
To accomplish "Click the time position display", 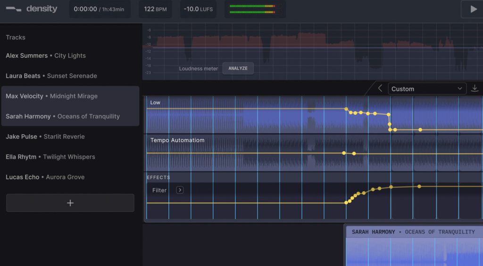I will click(x=100, y=9).
